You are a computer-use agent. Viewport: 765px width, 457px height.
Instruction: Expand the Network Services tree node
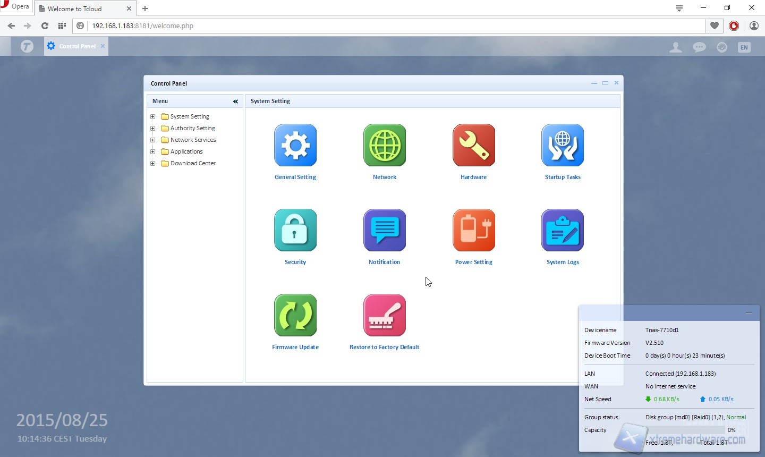(153, 140)
